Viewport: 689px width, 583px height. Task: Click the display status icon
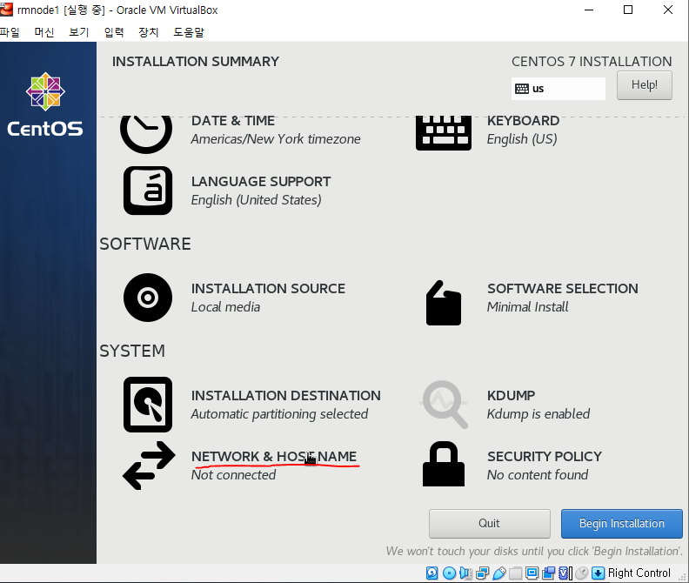click(532, 573)
